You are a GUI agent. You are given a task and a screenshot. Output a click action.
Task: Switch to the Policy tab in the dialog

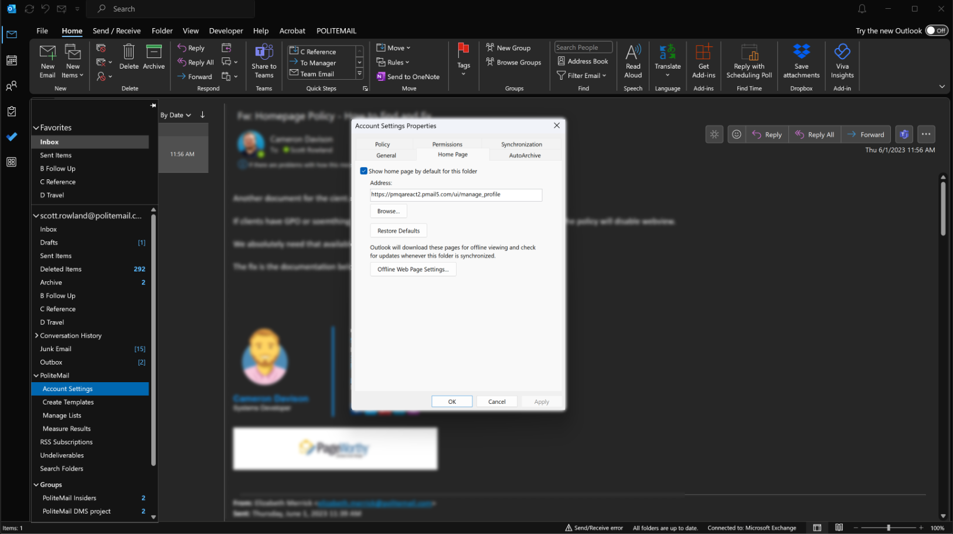[383, 144]
